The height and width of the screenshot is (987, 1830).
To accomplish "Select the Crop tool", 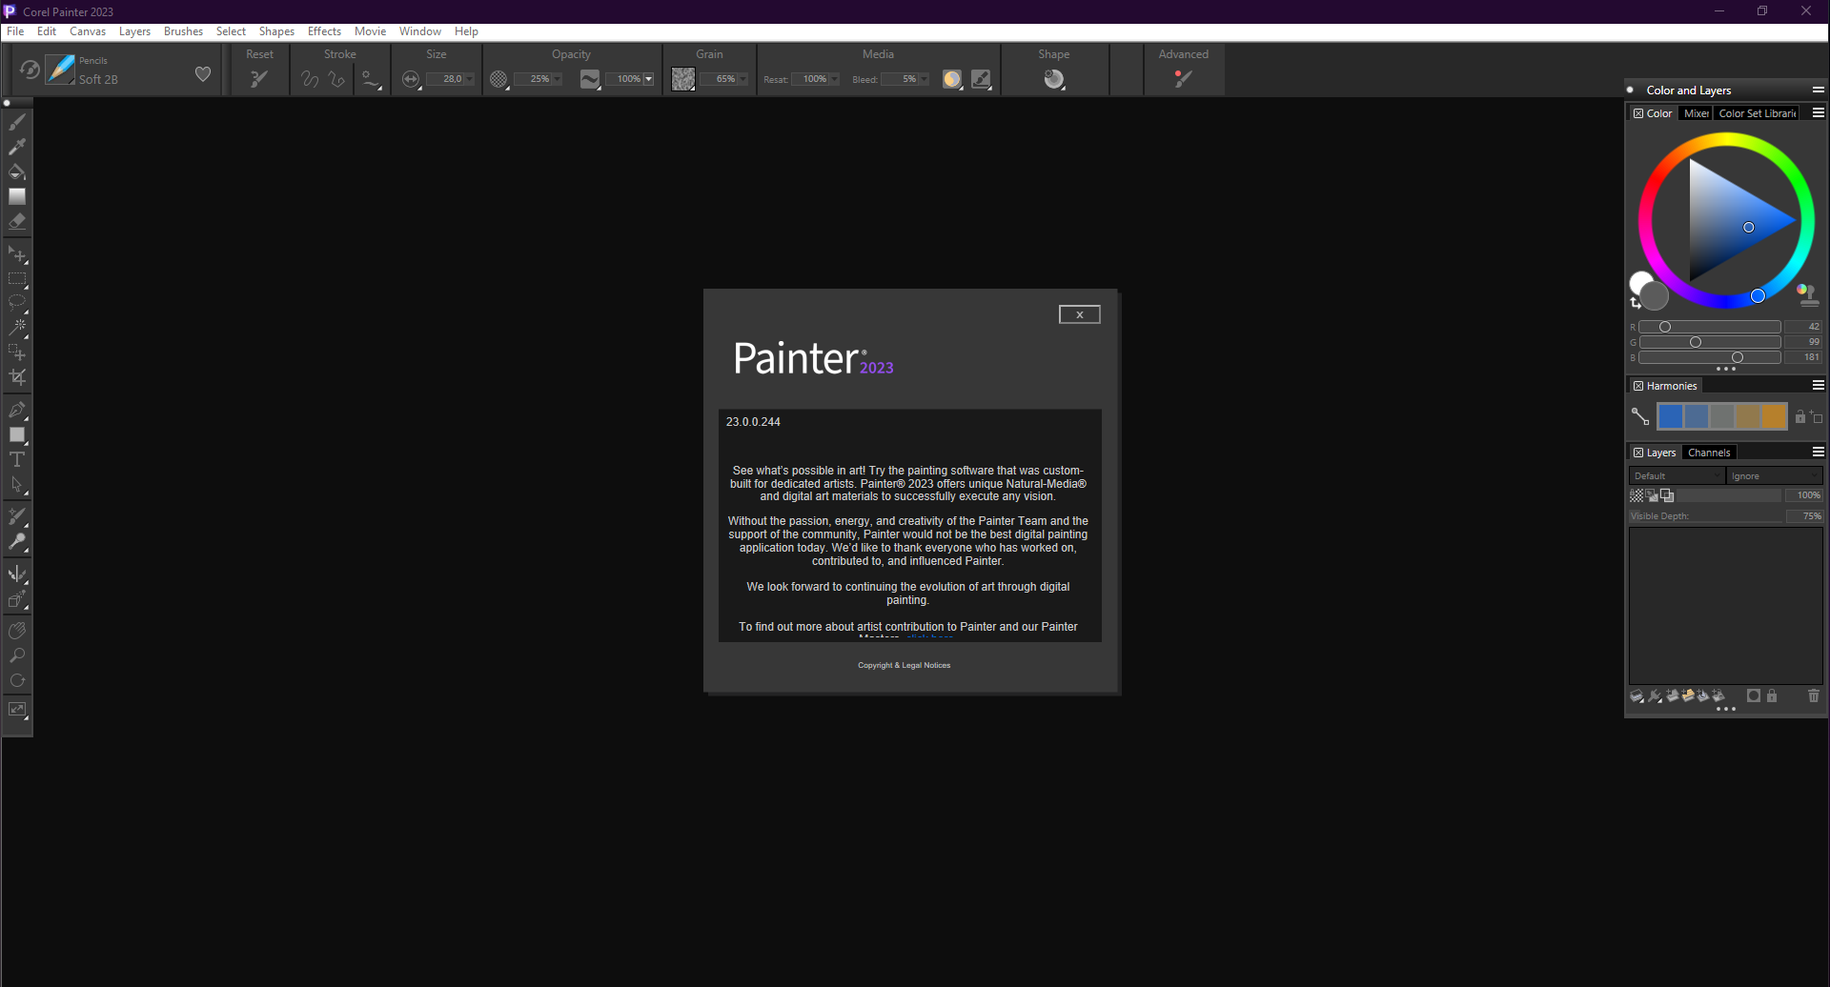I will [x=17, y=377].
